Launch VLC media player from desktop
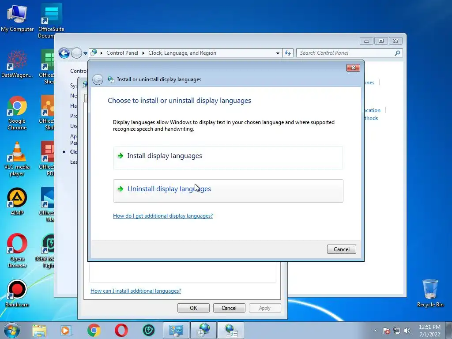The image size is (452, 339). tap(17, 159)
